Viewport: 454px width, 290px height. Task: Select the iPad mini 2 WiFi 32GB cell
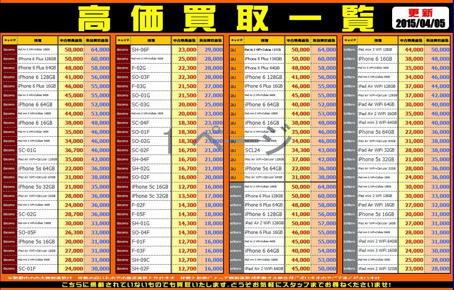pos(378,269)
